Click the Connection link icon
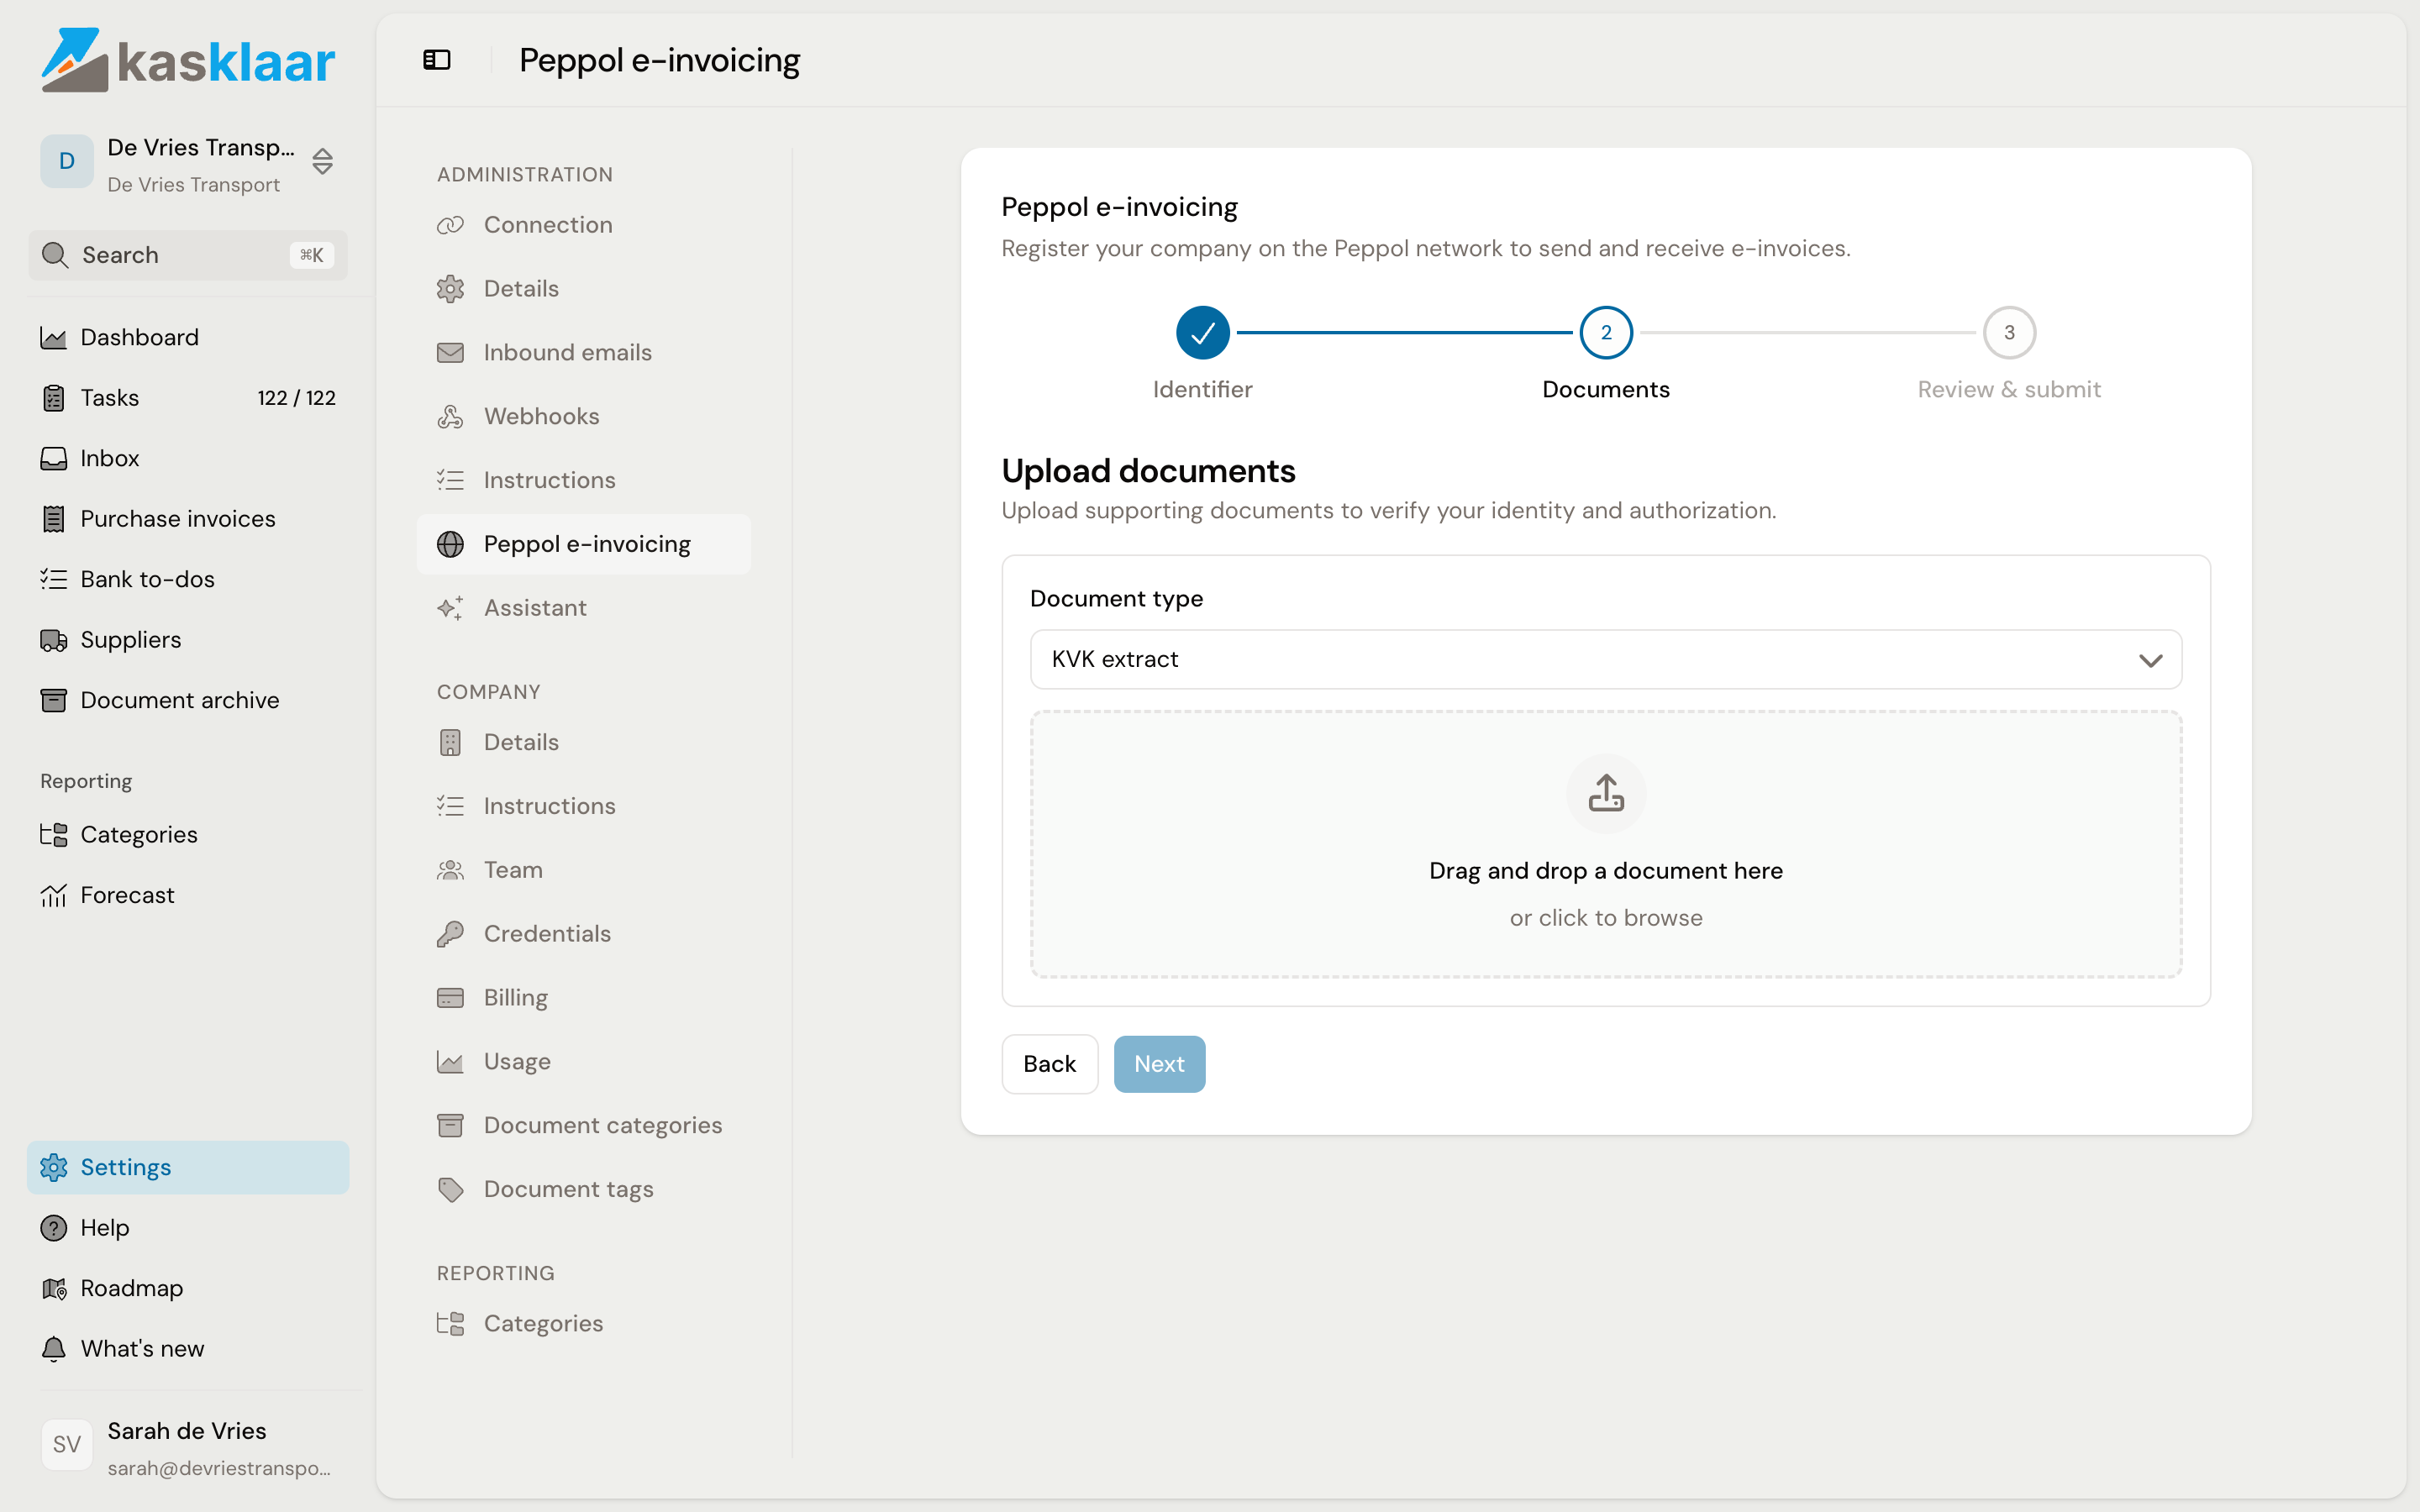The width and height of the screenshot is (2420, 1512). pos(450,225)
